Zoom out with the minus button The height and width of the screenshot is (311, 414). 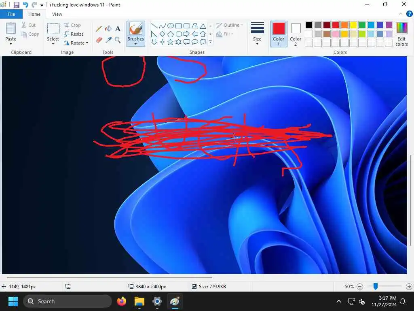[359, 286]
